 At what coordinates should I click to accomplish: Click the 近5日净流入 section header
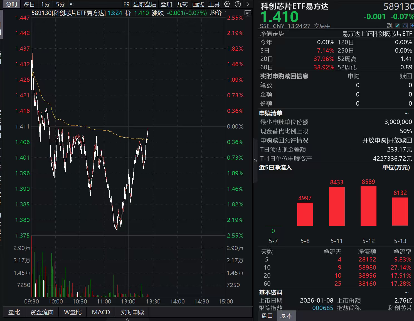pyautogui.click(x=275, y=167)
